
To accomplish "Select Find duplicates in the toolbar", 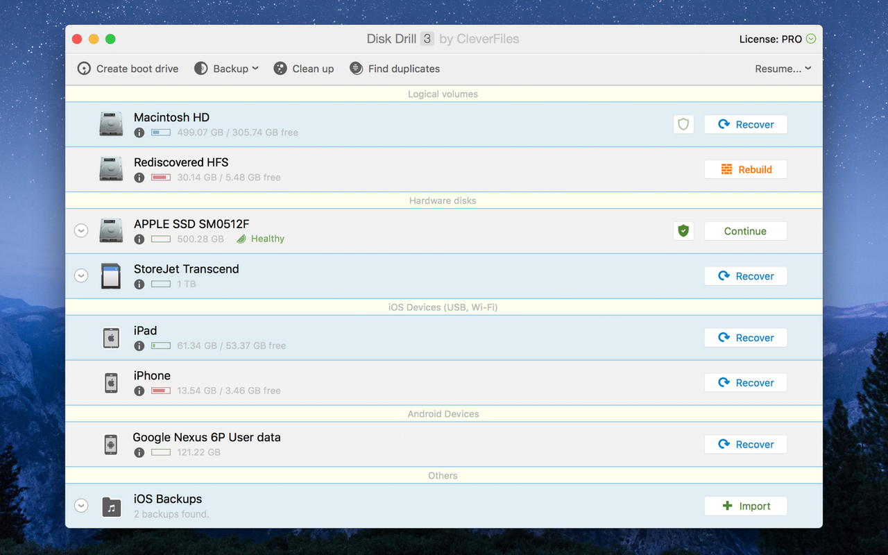I will [x=395, y=69].
